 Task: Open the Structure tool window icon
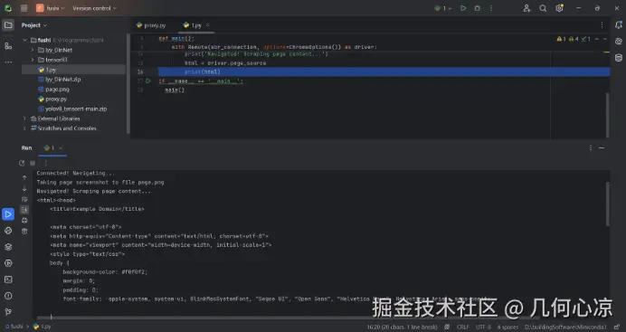tap(8, 46)
